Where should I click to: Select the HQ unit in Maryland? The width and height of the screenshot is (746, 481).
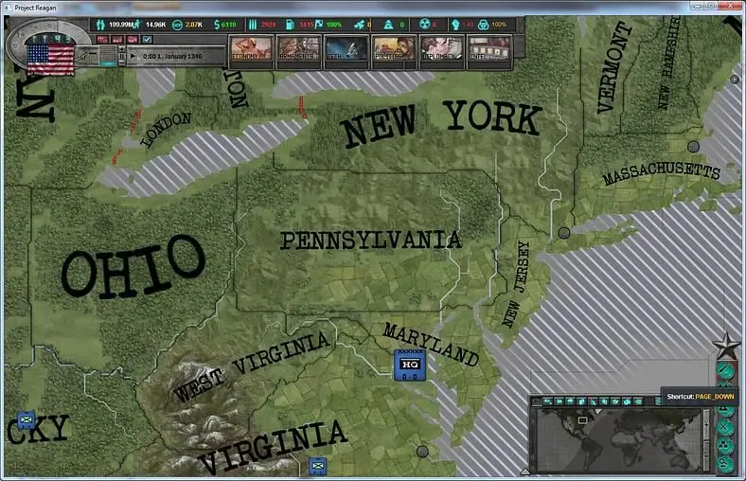409,365
